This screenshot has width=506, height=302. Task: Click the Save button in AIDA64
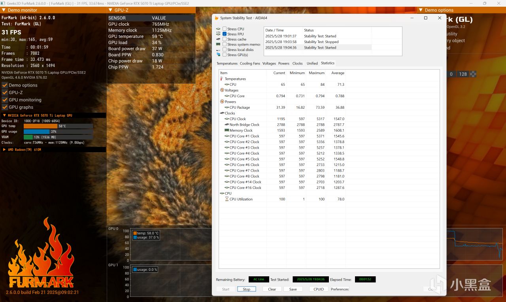point(293,289)
